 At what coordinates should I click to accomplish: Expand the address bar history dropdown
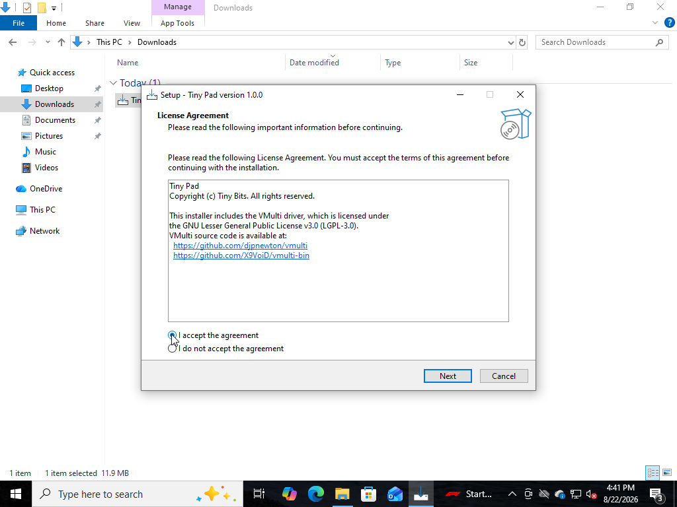pyautogui.click(x=511, y=42)
